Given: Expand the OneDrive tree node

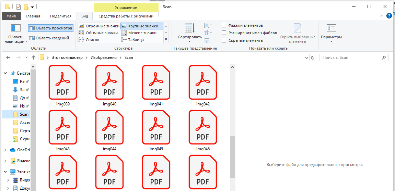Looking at the screenshot, I should (5, 150).
